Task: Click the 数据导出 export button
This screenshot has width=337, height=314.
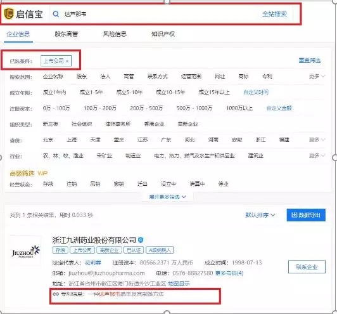Action: 306,215
